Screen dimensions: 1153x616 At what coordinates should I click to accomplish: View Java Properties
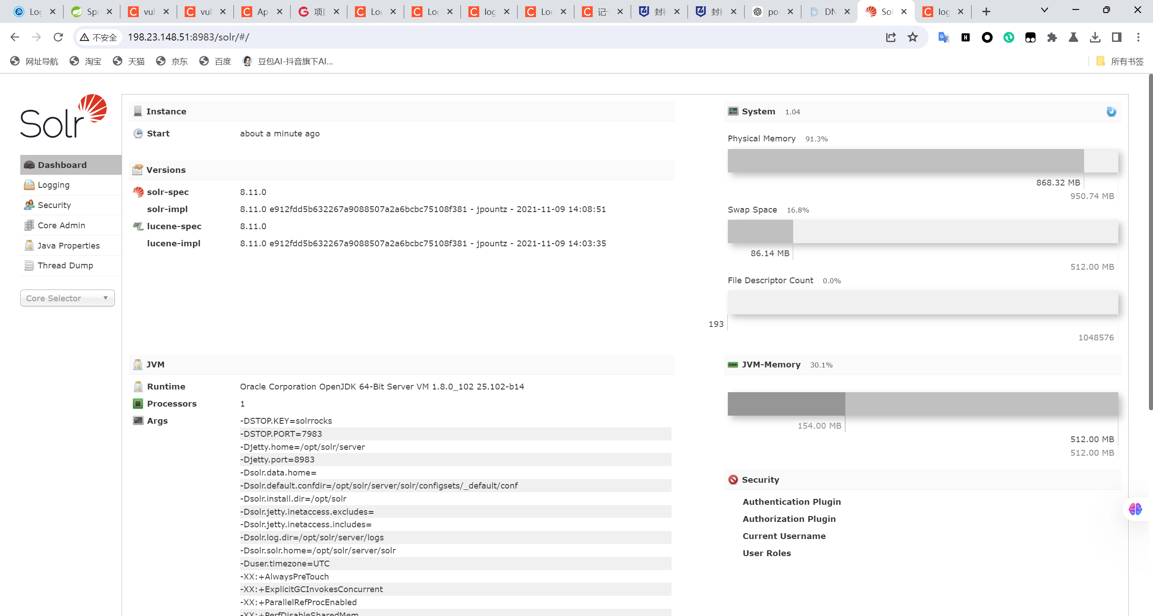pyautogui.click(x=71, y=245)
